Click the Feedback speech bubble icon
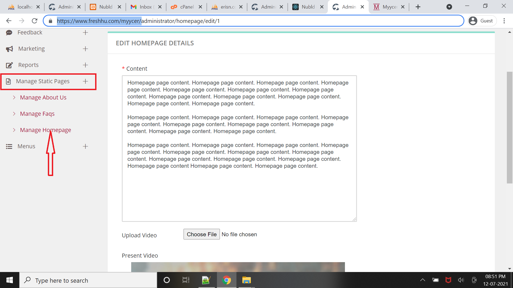 click(x=9, y=33)
